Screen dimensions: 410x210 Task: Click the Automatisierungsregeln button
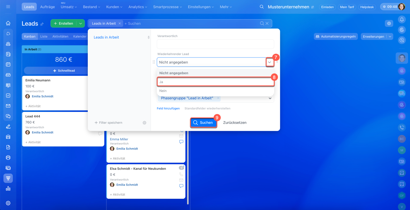336,36
